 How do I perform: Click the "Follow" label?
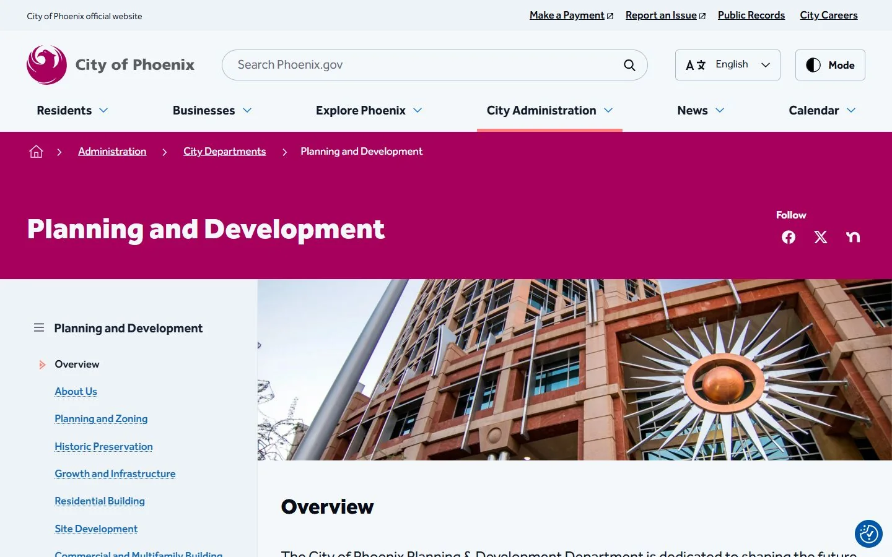pyautogui.click(x=791, y=215)
